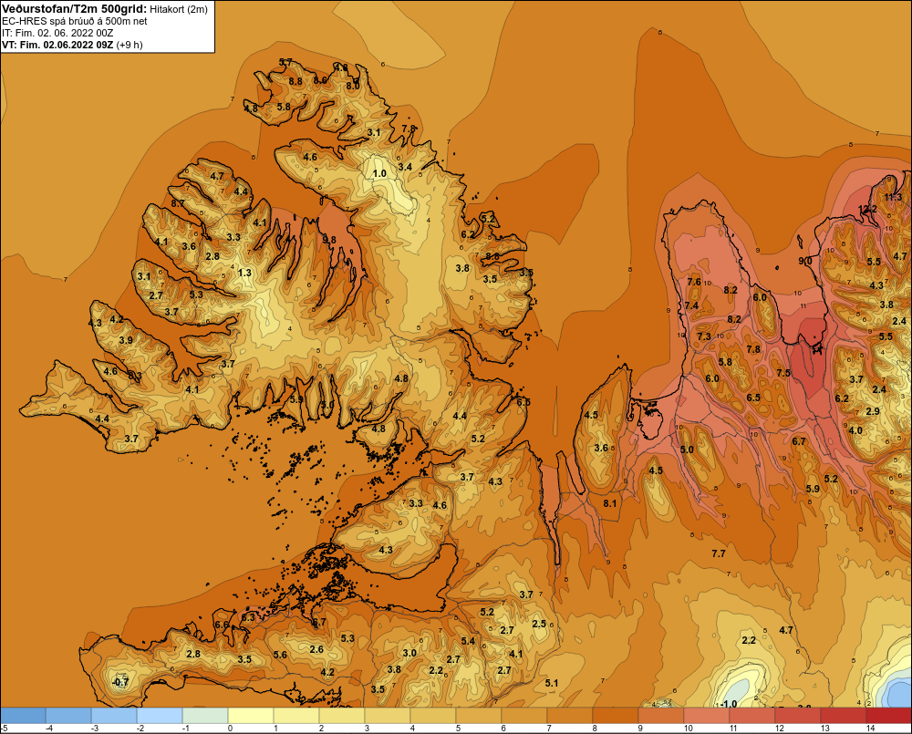Click the '8.0' temperature value
Viewport: 912px width, 734px height.
pos(353,86)
